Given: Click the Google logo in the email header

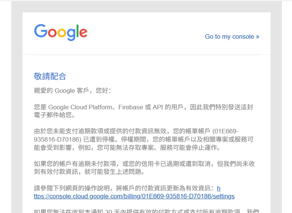Looking at the screenshot, I should (x=61, y=32).
